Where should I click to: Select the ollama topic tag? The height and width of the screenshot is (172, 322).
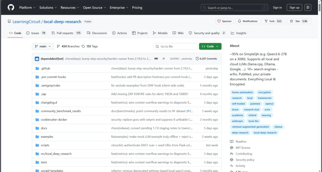pyautogui.click(x=278, y=127)
